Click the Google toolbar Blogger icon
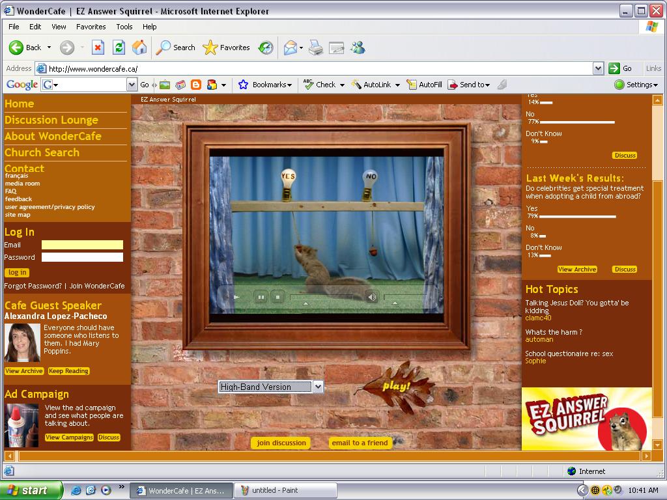667x500 pixels. click(196, 85)
